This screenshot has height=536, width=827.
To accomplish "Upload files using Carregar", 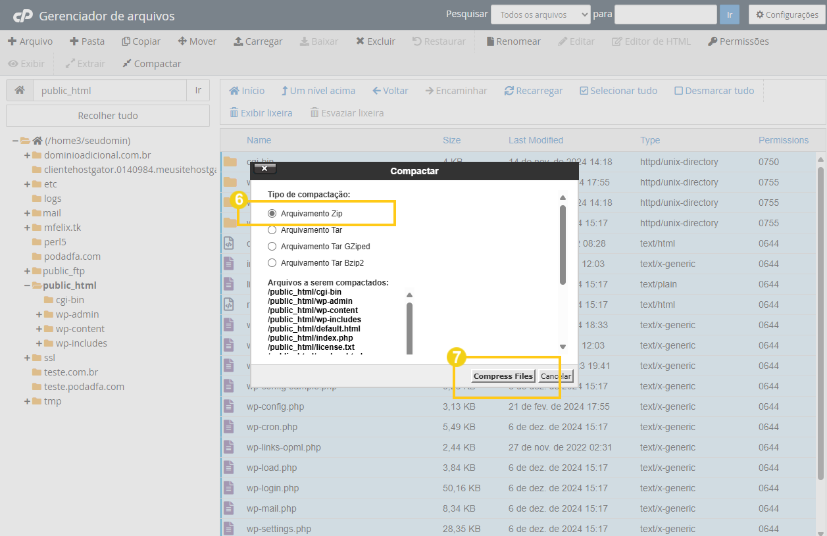I will (258, 41).
